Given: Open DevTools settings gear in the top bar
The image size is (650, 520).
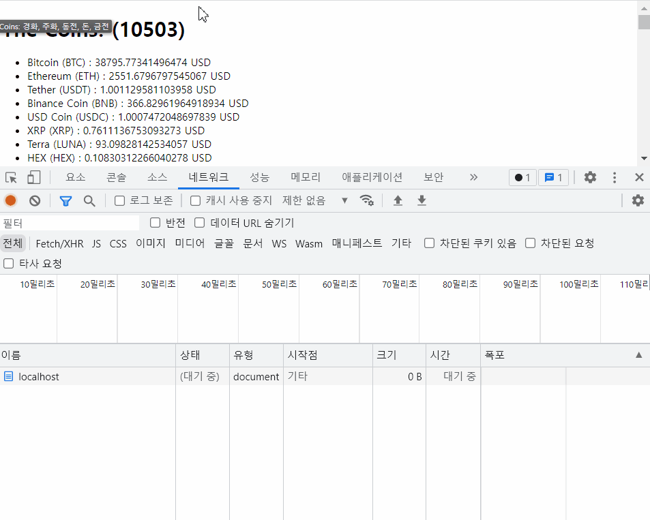Looking at the screenshot, I should (x=590, y=177).
